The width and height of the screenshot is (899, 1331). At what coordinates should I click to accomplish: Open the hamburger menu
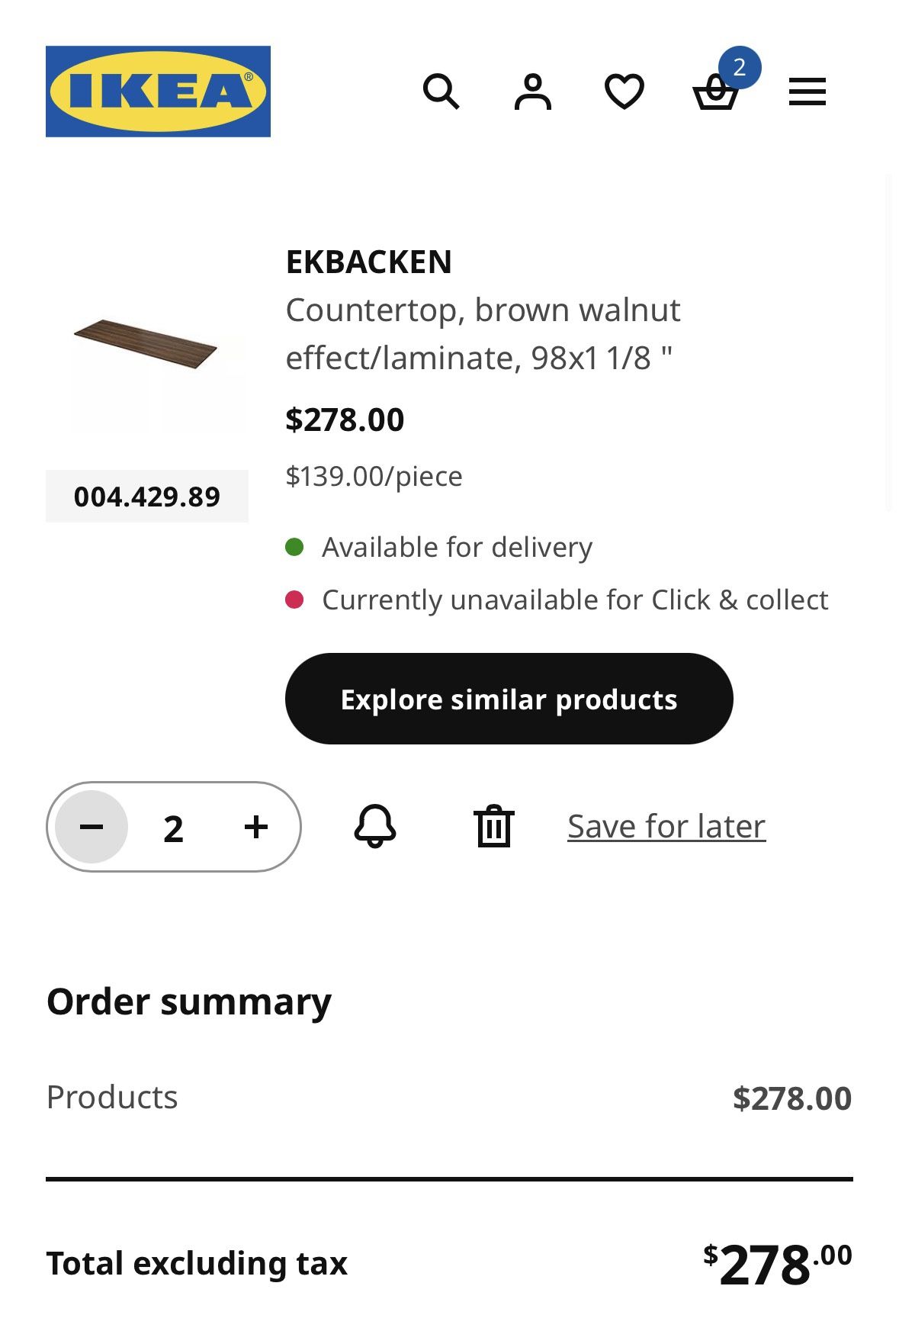807,92
